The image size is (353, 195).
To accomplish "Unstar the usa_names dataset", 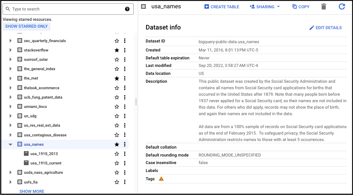I will coord(116,144).
